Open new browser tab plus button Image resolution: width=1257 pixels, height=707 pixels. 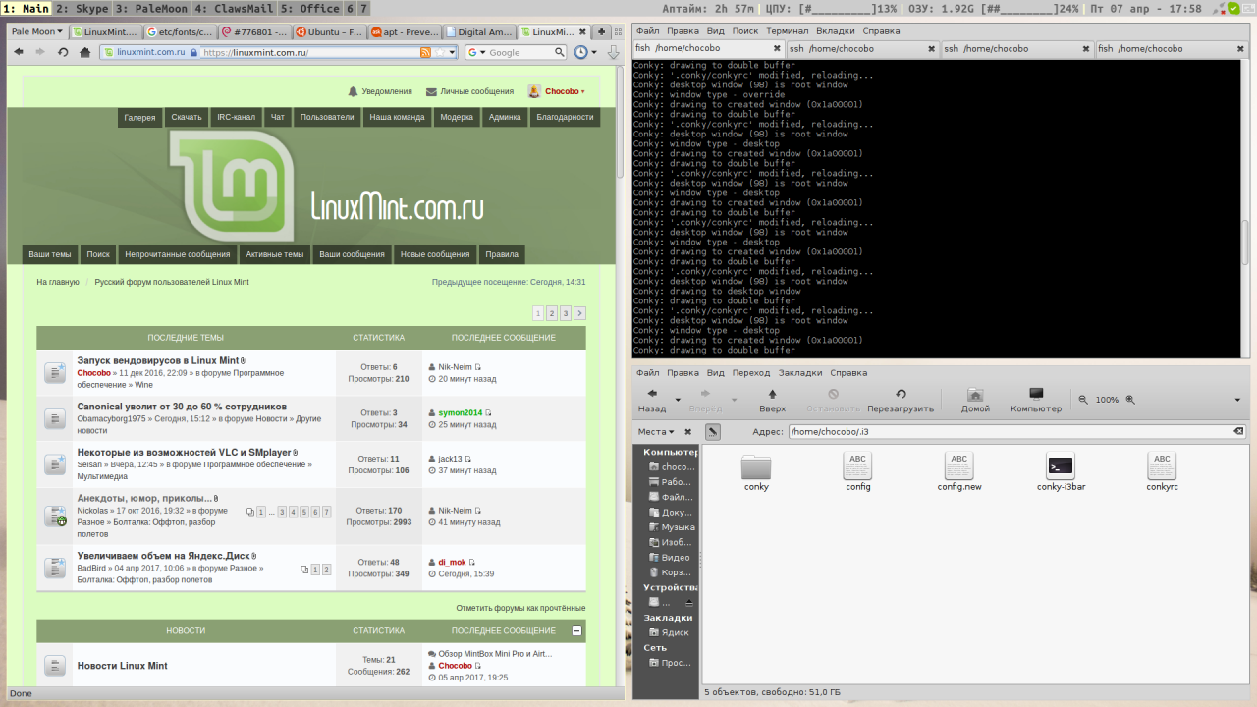tap(602, 31)
